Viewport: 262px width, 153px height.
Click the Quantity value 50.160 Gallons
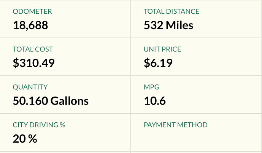coord(51,101)
